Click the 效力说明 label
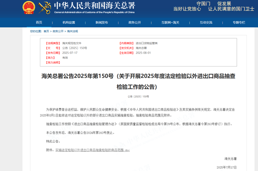The height and width of the screenshot is (171, 258). coord(53,63)
